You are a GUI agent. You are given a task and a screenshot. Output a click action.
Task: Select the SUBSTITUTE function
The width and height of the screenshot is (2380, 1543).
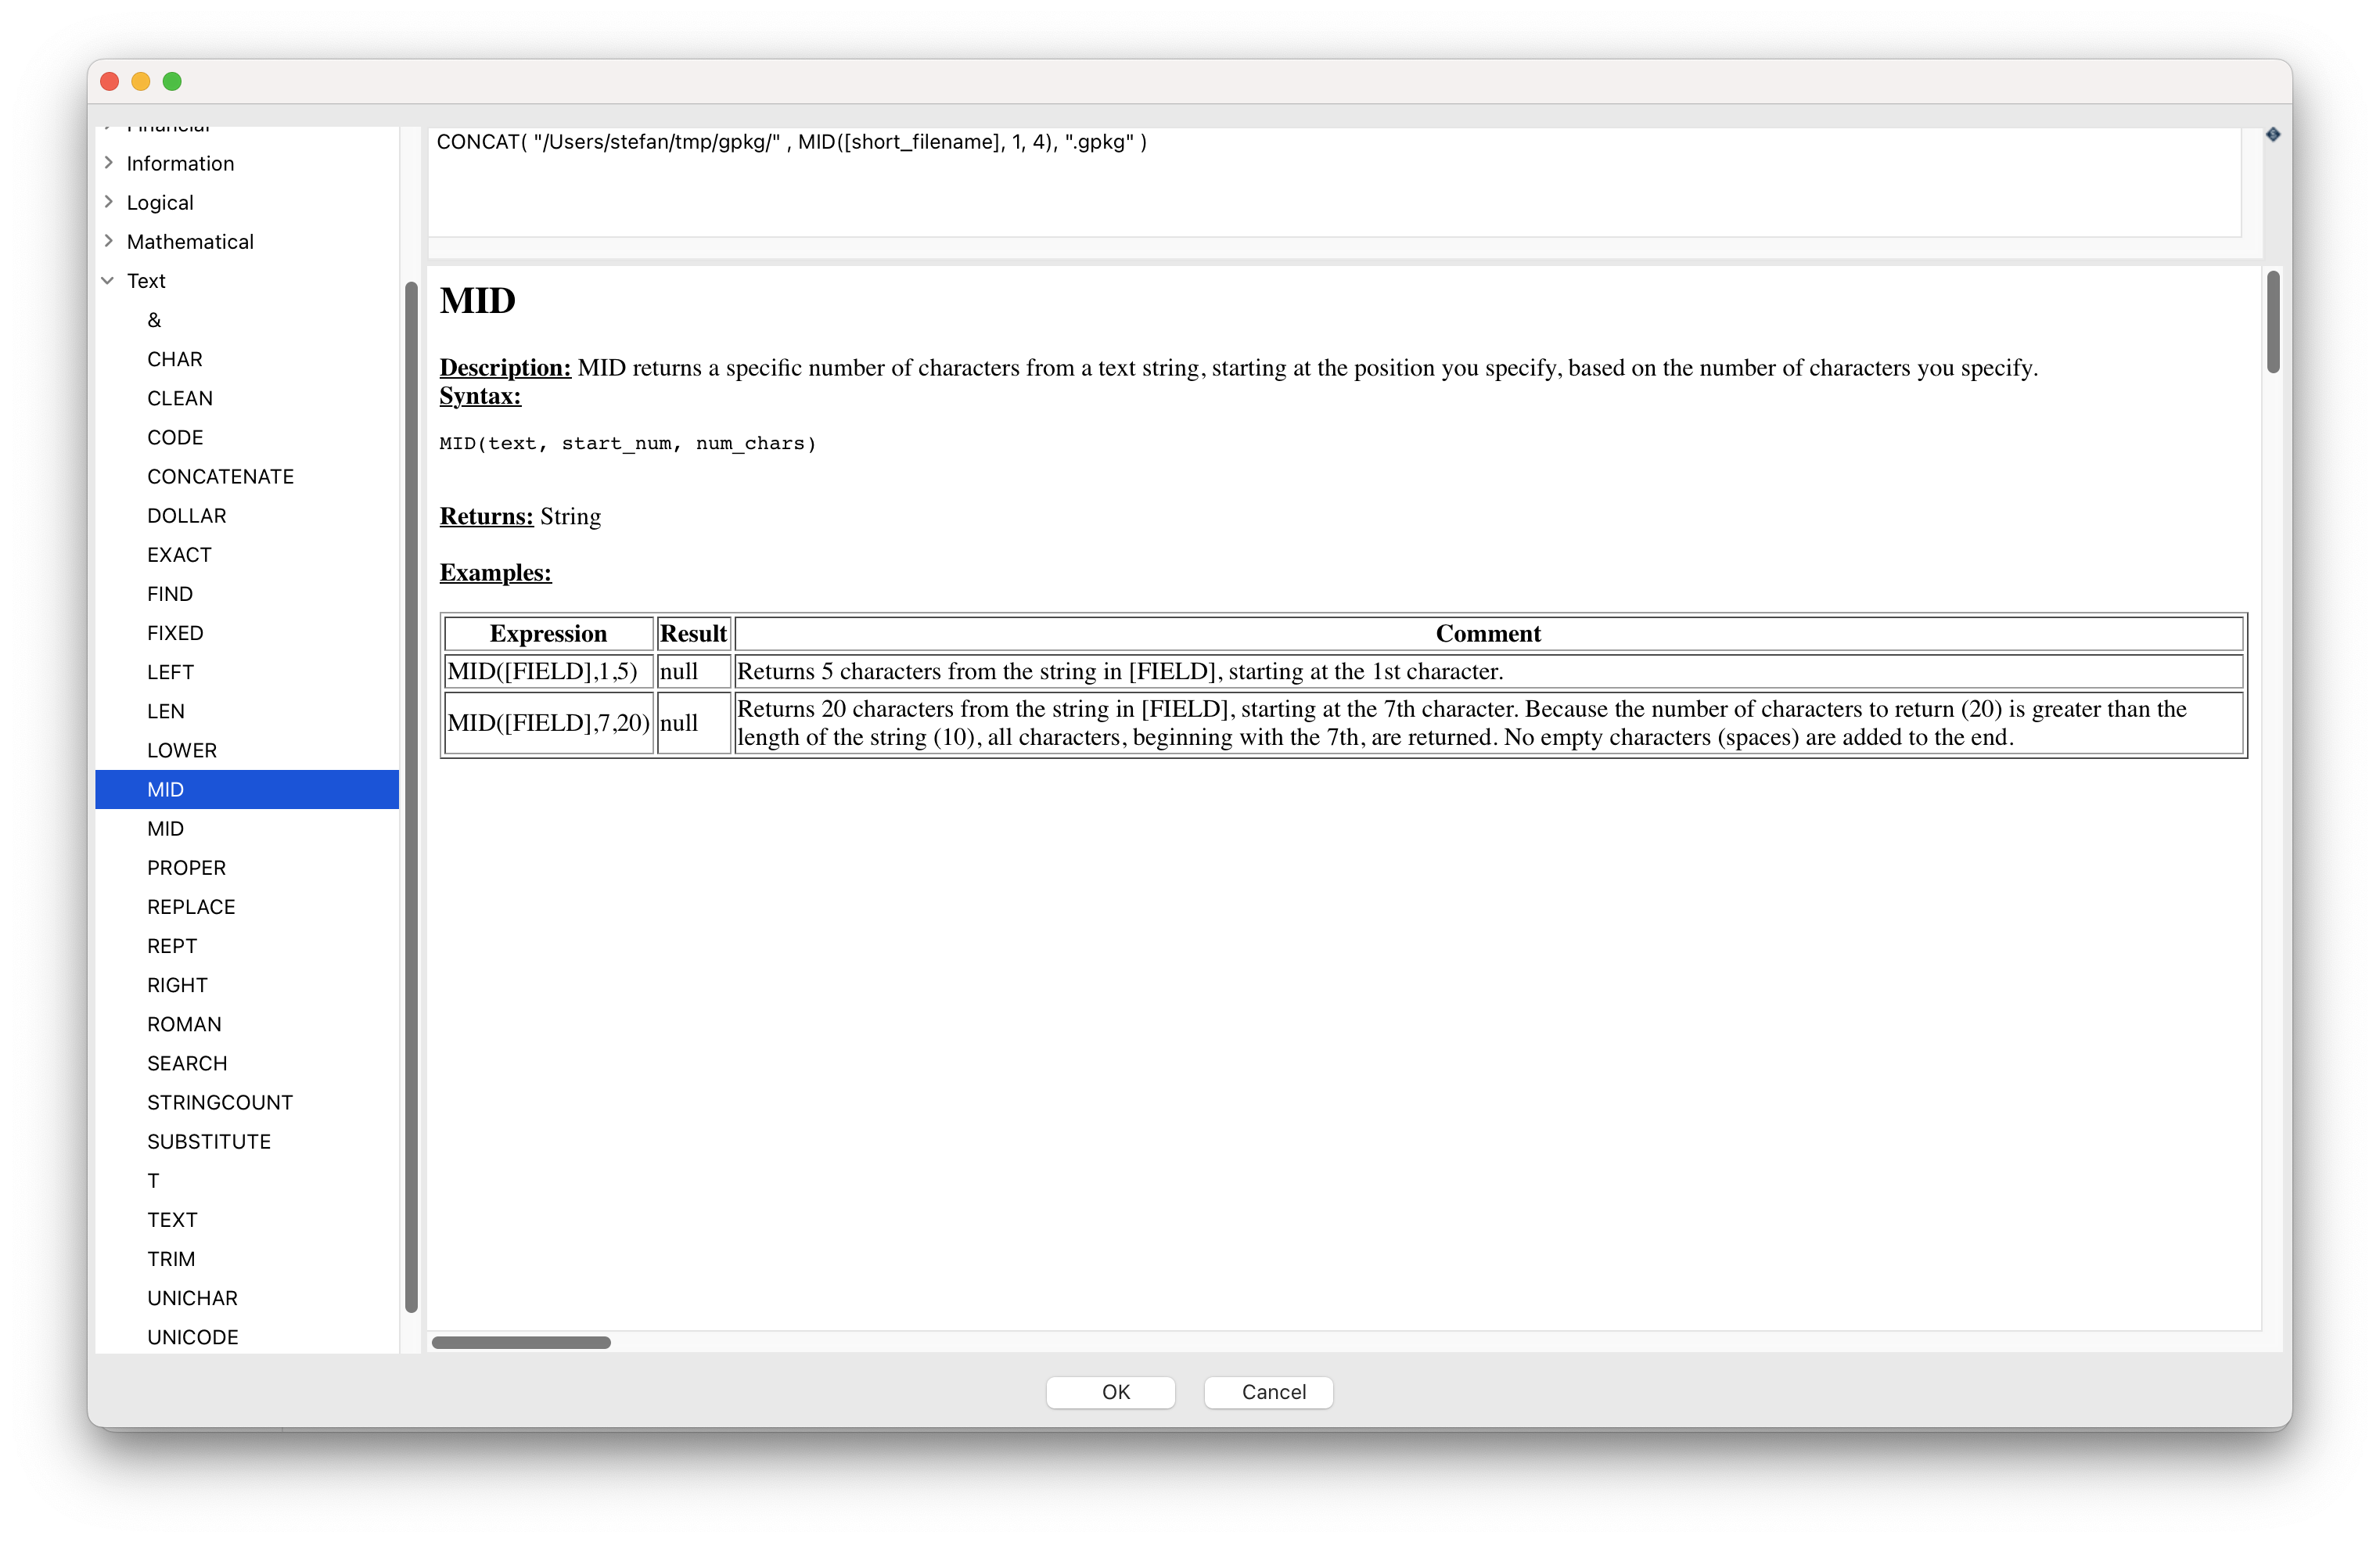click(208, 1141)
